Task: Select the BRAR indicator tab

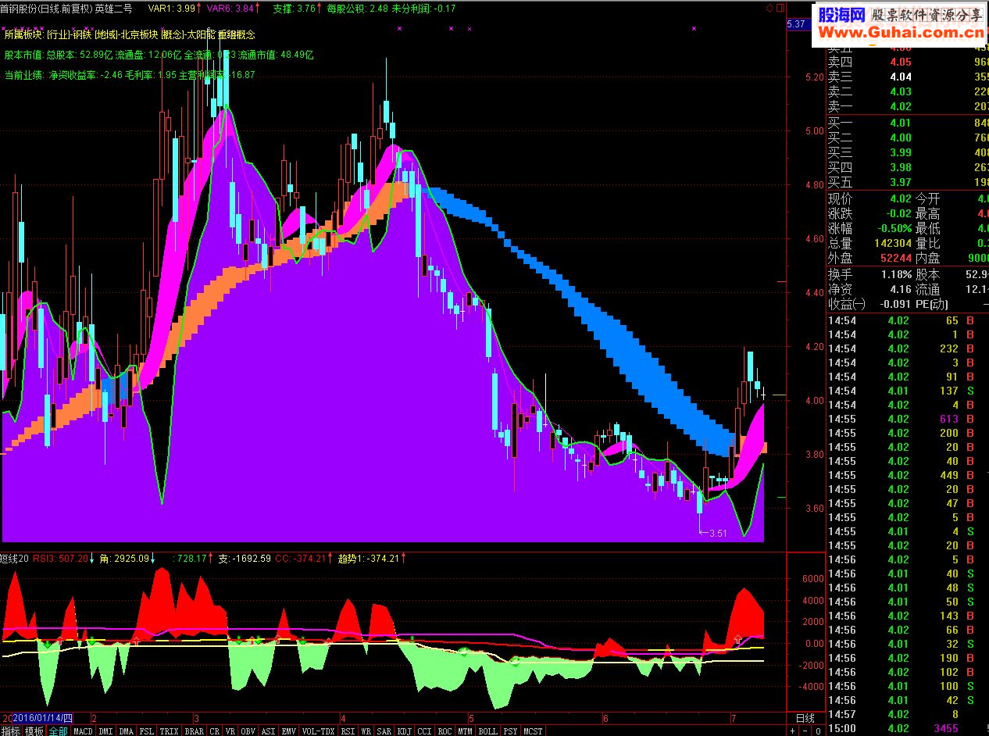Action: pyautogui.click(x=194, y=731)
